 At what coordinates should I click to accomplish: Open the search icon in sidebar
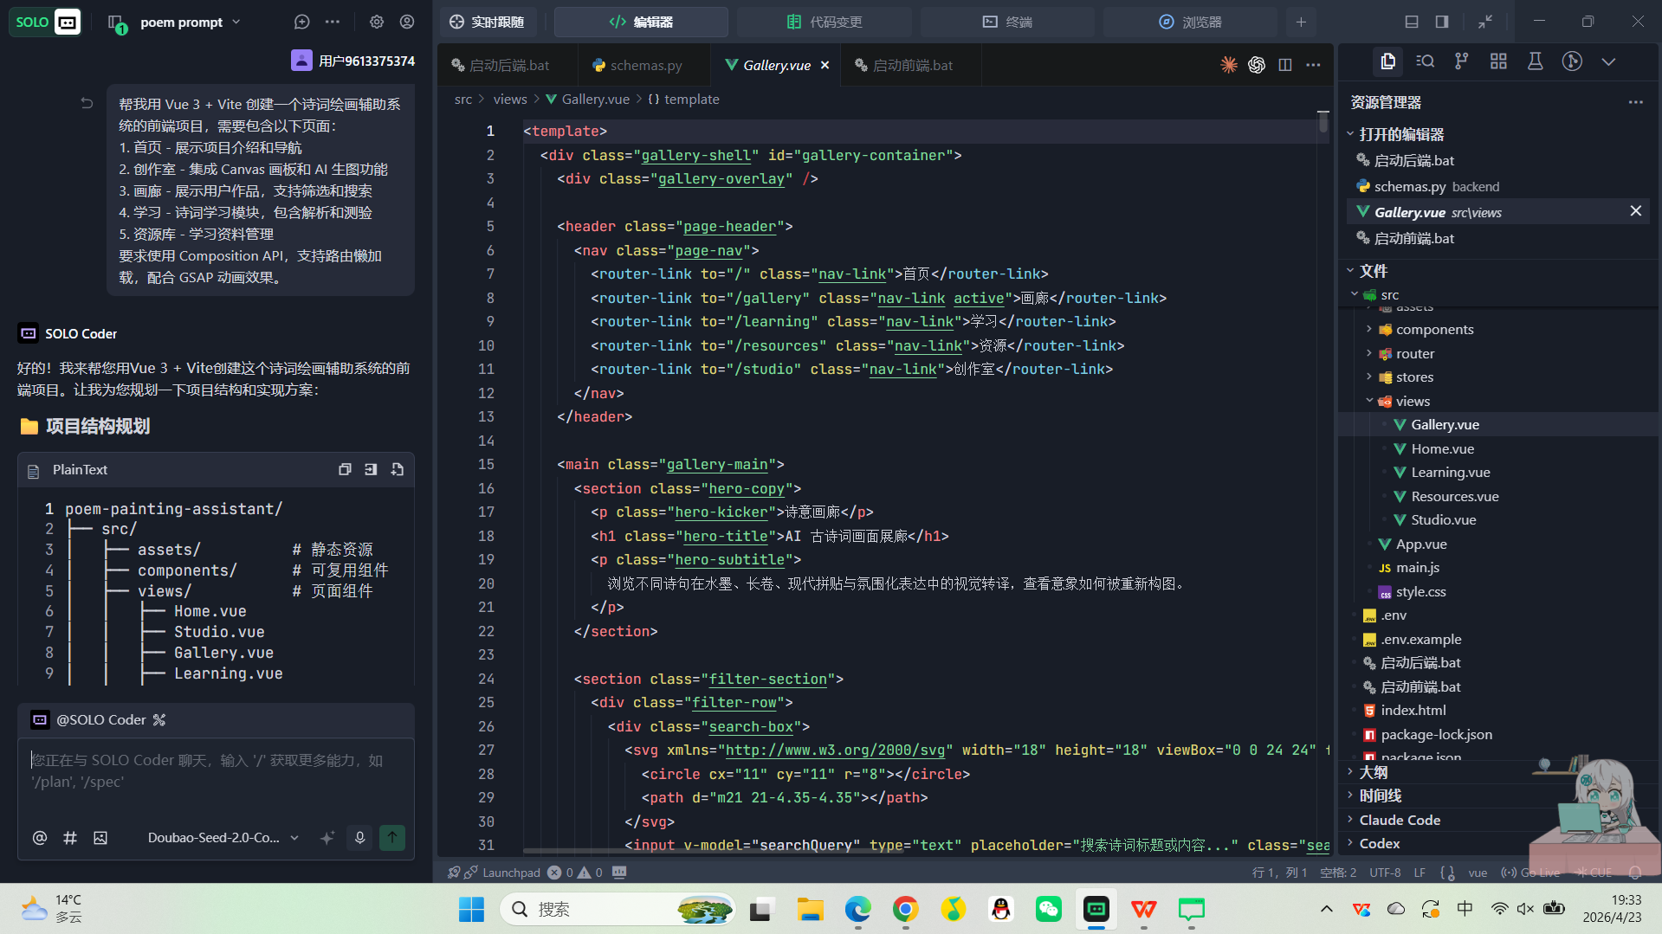tap(1425, 61)
